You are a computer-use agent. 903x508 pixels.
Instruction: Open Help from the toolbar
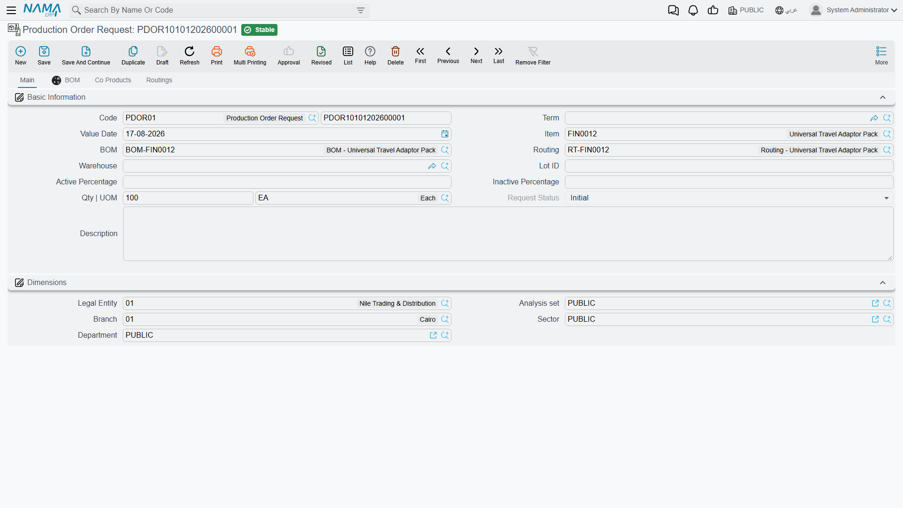pos(370,56)
